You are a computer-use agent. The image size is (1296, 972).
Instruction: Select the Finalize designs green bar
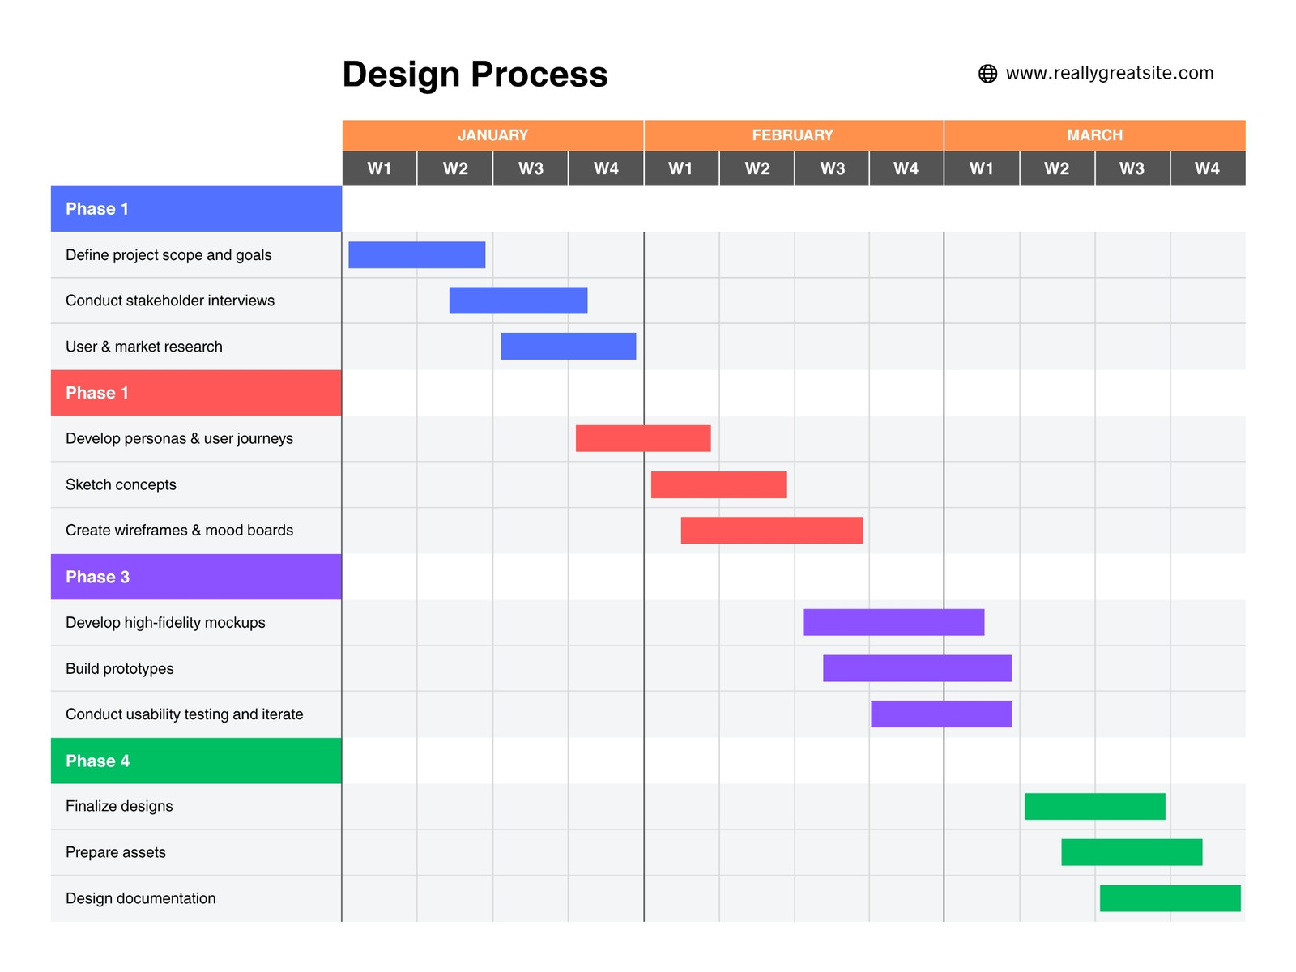[1095, 806]
